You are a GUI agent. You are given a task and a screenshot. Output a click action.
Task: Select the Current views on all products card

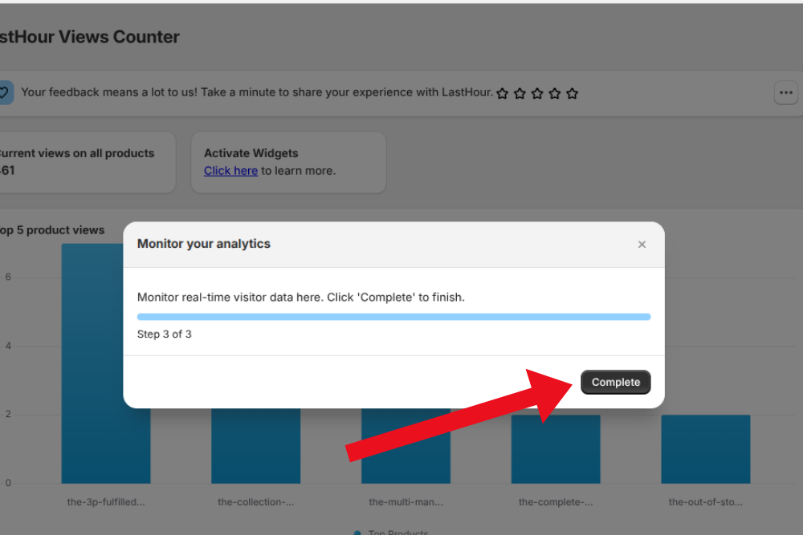coord(84,161)
